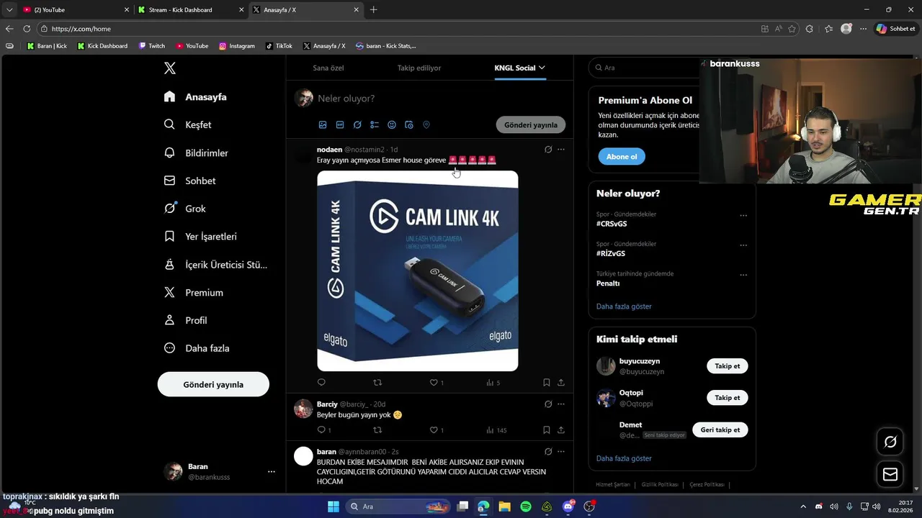Tag location in composer
922x518 pixels.
click(x=426, y=124)
